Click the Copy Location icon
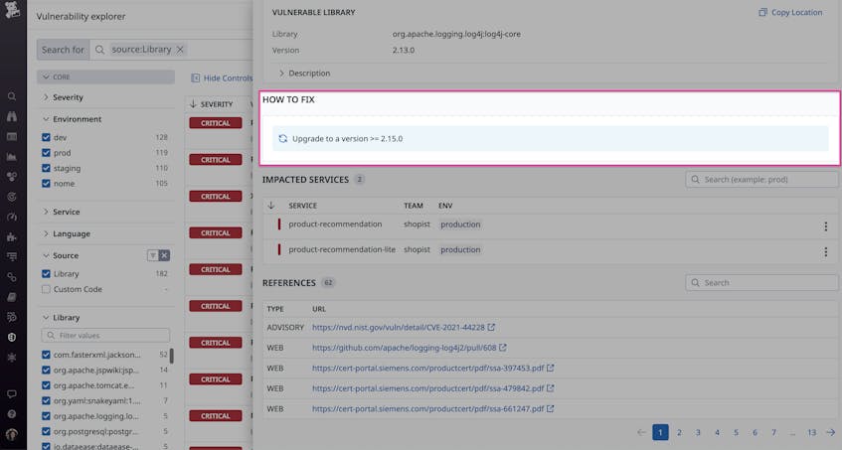Screen dimensions: 842x450 (762, 12)
